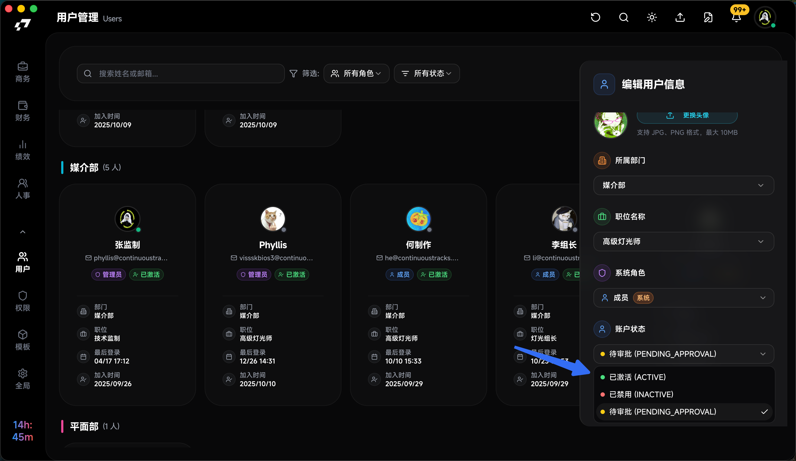
Task: Click the 媒介部 (5 人) section heading
Action: [95, 168]
